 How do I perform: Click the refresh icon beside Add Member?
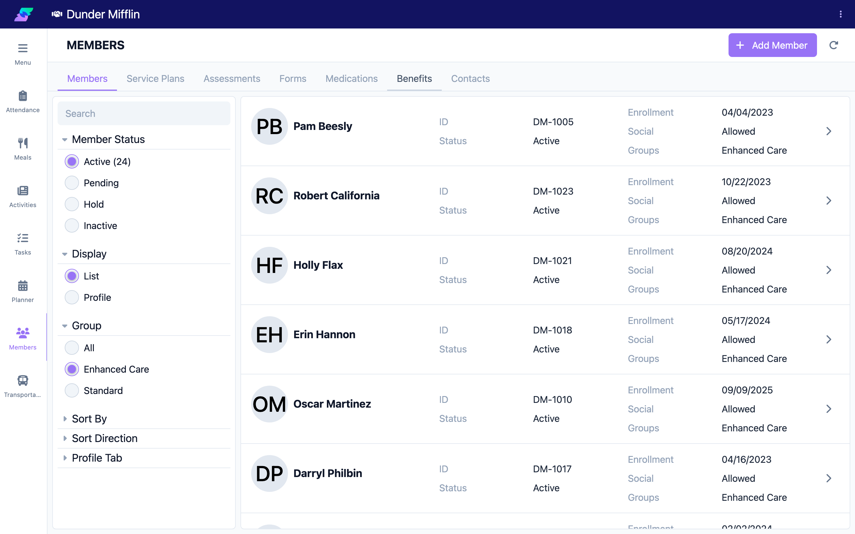pos(834,45)
